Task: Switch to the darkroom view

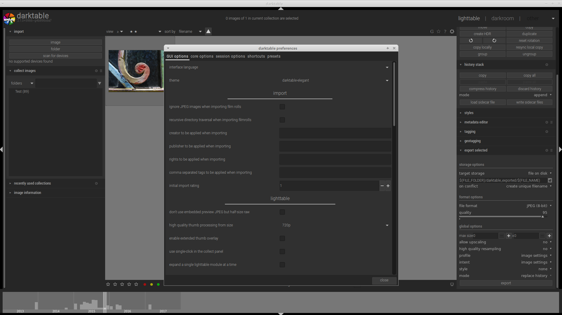Action: click(503, 18)
